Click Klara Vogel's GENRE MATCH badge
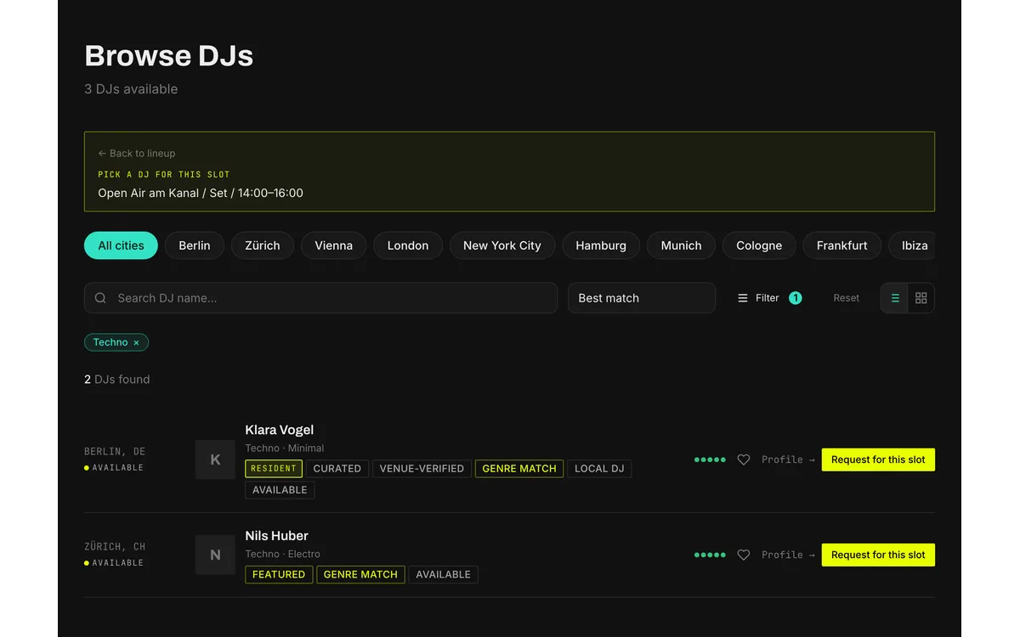The height and width of the screenshot is (637, 1020). click(519, 469)
